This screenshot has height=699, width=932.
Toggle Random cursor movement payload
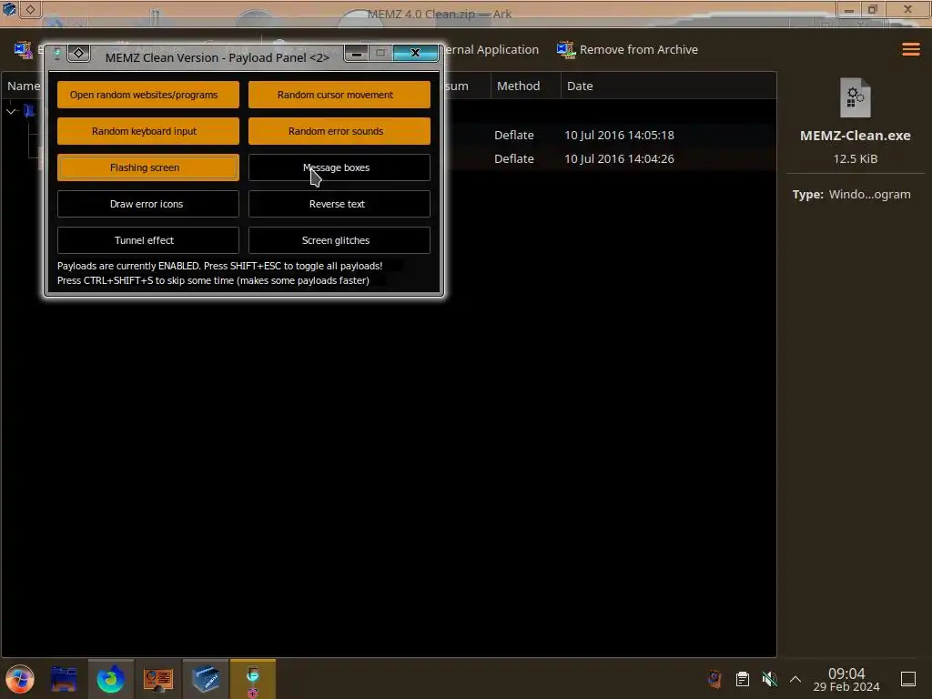click(339, 95)
